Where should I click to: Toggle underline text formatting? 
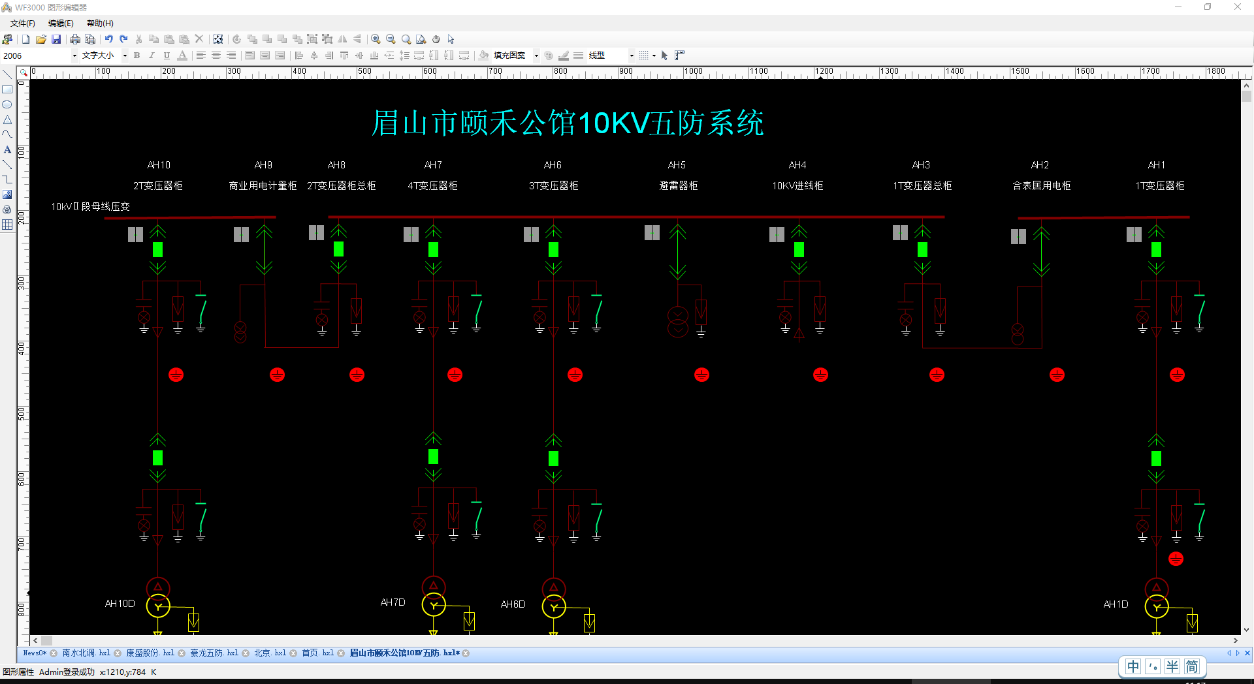click(167, 55)
